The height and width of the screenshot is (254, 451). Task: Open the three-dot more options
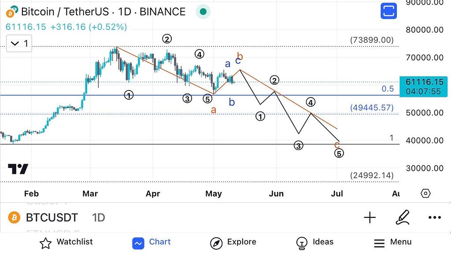[x=435, y=217]
